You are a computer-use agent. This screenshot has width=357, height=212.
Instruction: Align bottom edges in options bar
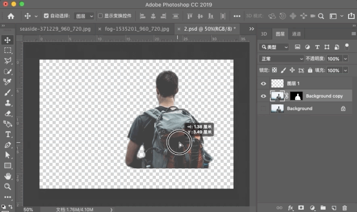[x=211, y=16]
